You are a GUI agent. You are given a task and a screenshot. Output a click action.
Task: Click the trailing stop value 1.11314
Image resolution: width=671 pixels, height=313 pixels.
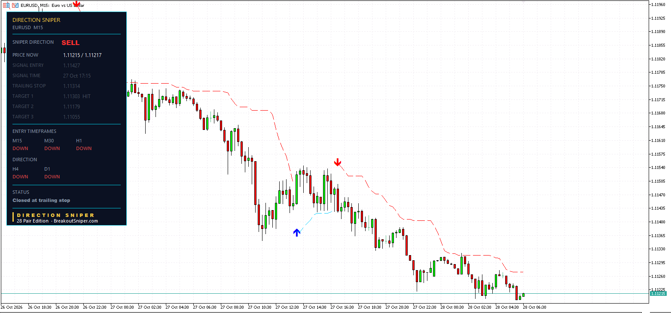(x=72, y=86)
